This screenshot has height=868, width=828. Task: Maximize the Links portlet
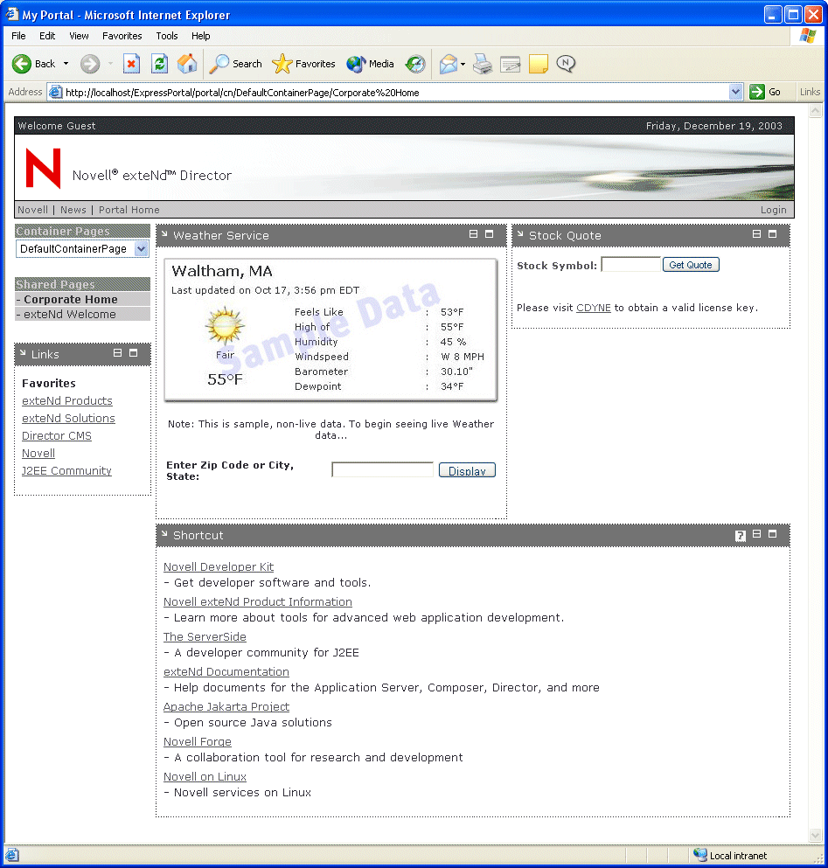133,352
